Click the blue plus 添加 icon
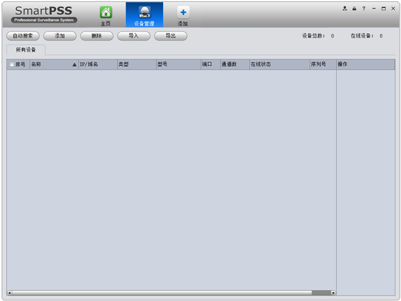This screenshot has width=401, height=301. [182, 13]
